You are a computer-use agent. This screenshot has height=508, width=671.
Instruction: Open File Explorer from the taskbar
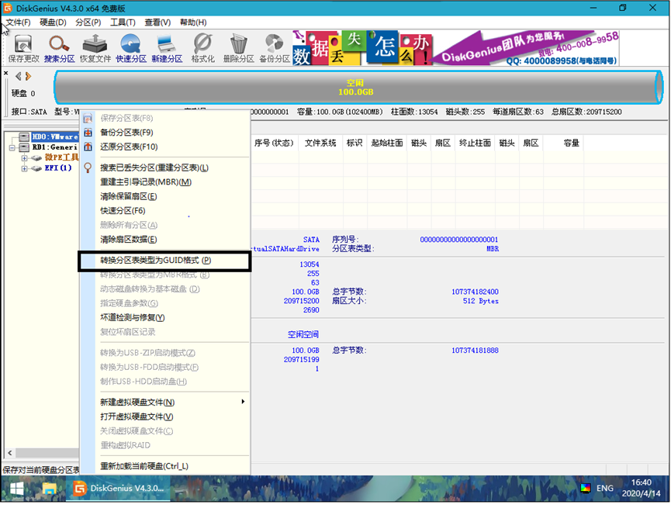49,489
